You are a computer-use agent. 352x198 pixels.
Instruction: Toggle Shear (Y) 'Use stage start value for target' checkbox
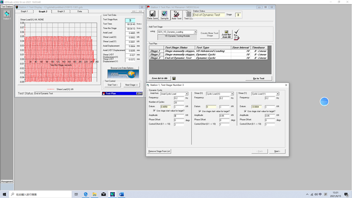click(x=245, y=111)
